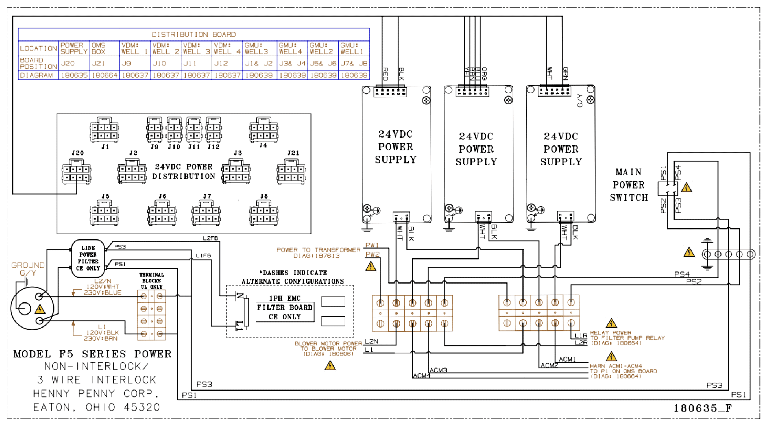Click the L1R wire label
The width and height of the screenshot is (765, 425).
pyautogui.click(x=581, y=336)
